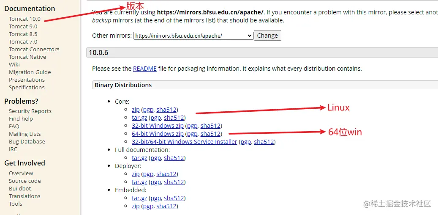The height and width of the screenshot is (215, 438).
Task: Open Tomcat 10.0 documentation
Action: click(24, 19)
